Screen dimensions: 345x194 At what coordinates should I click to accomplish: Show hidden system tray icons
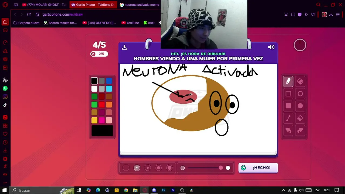(283, 190)
